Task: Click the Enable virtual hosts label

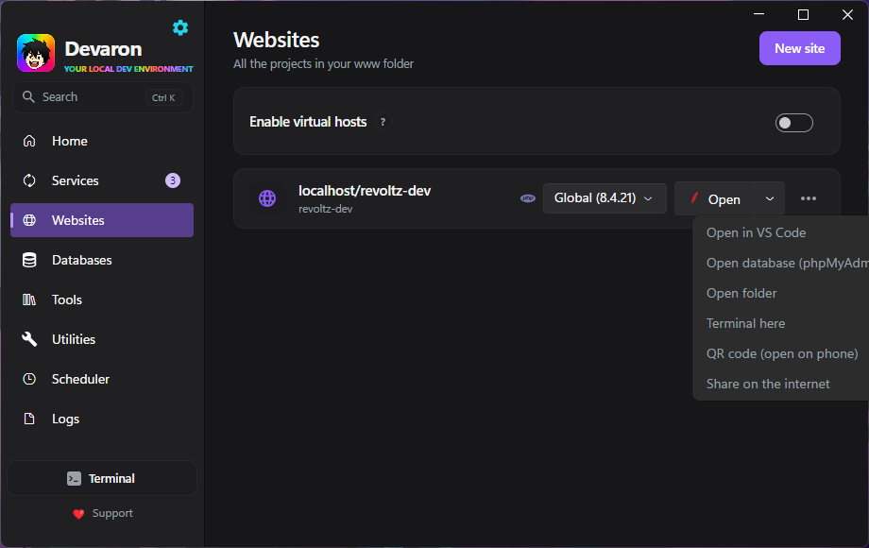Action: click(308, 122)
